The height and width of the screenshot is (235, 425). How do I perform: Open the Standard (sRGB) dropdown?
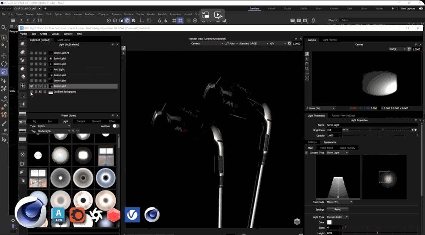253,43
